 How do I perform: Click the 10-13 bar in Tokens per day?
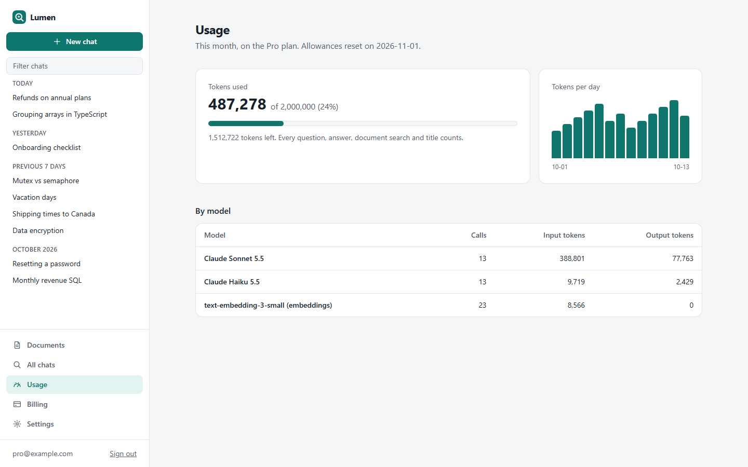685,137
